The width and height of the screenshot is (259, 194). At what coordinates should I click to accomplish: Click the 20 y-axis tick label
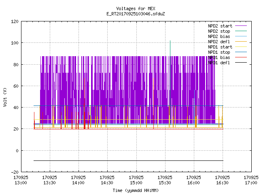coord(16,129)
